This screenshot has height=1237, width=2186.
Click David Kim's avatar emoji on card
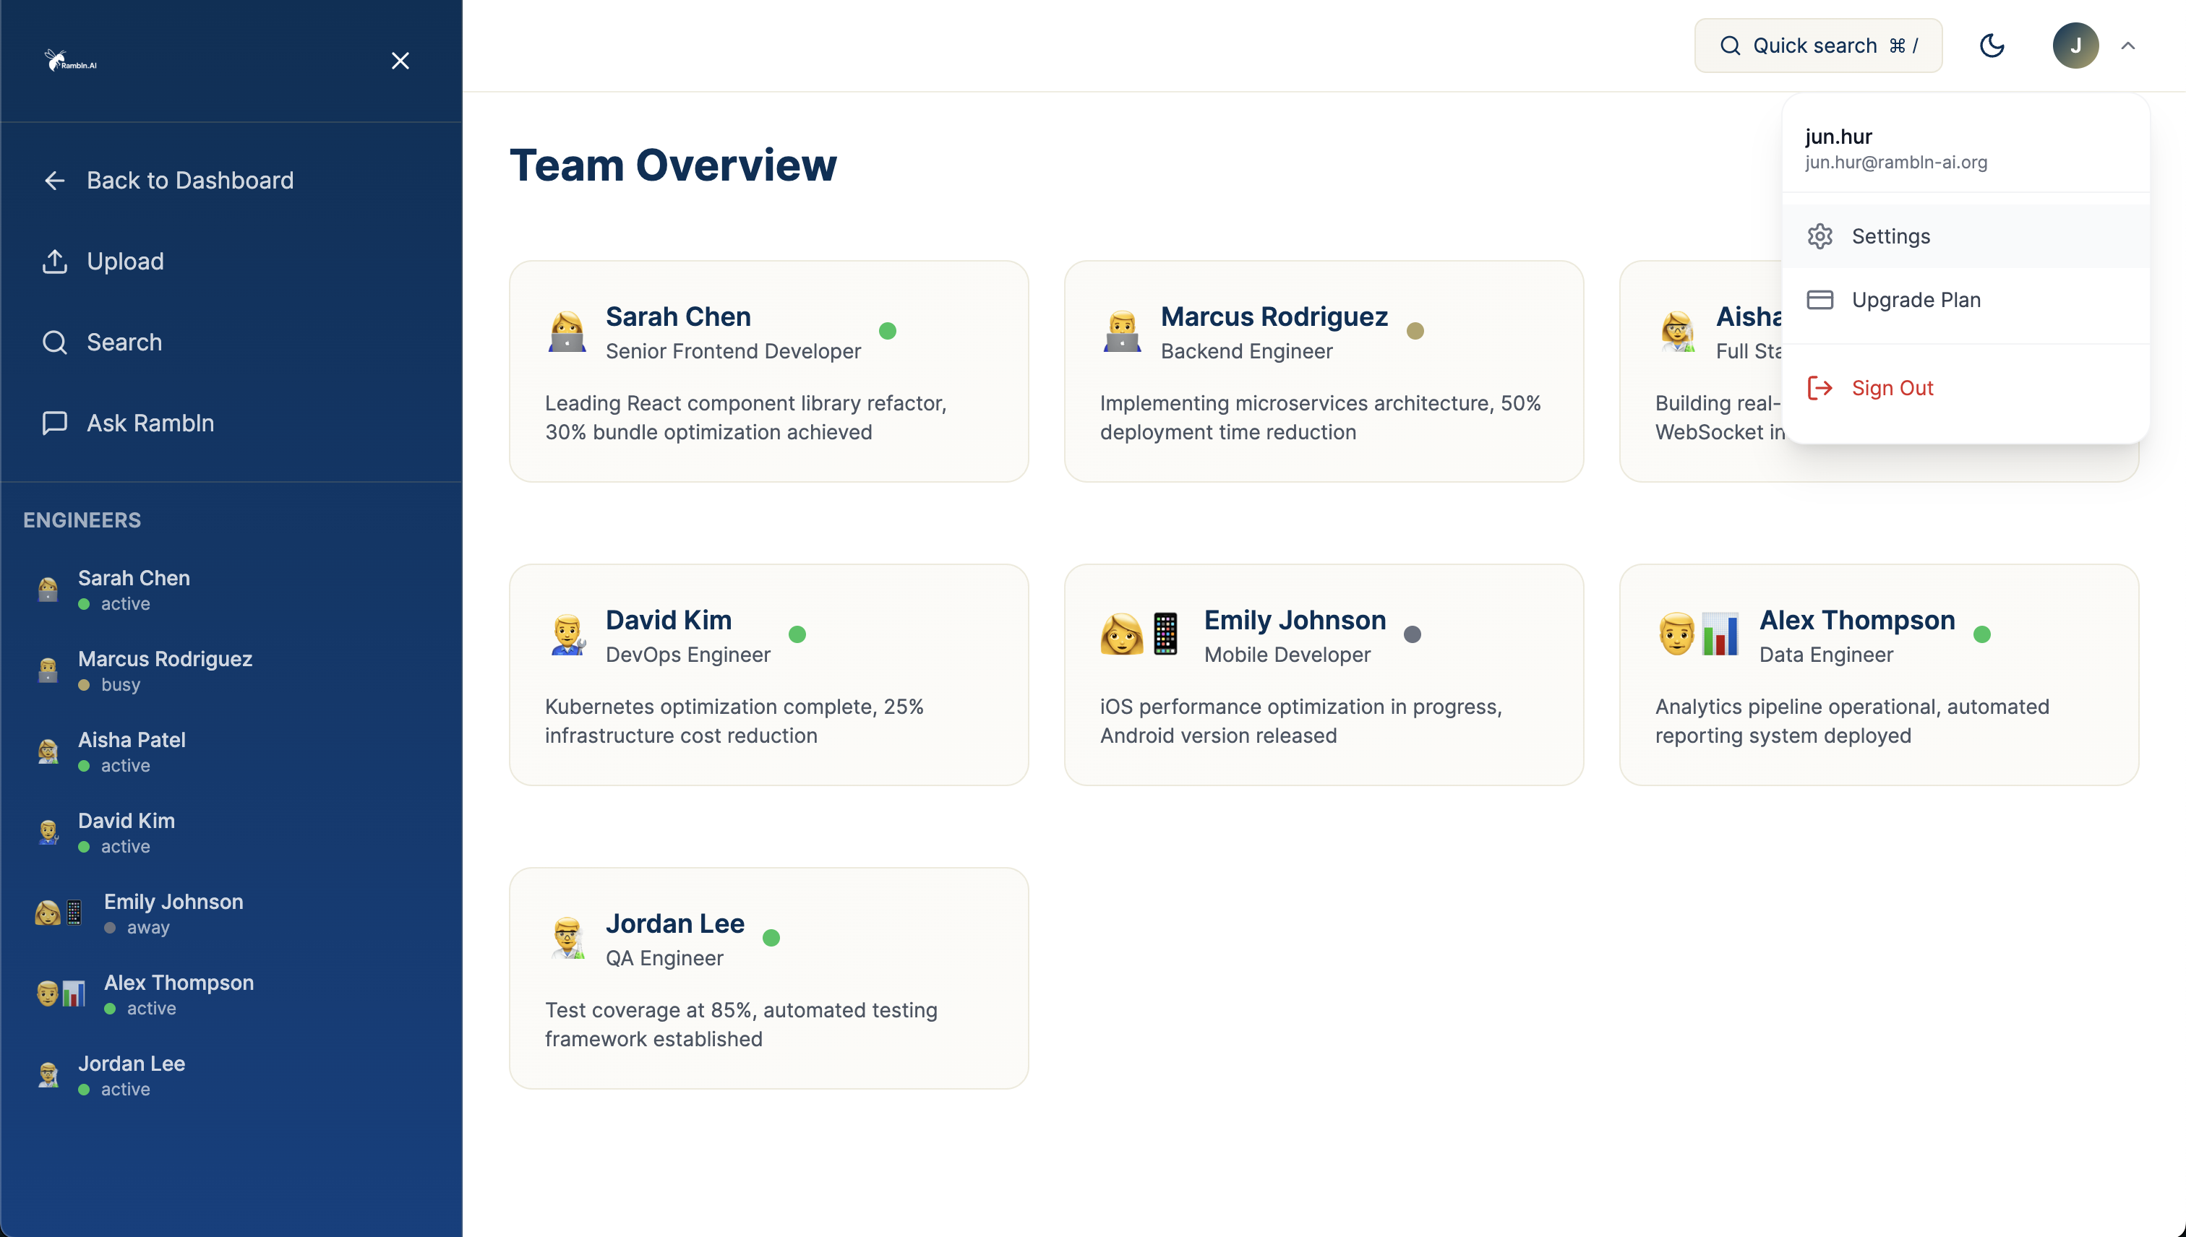[567, 634]
